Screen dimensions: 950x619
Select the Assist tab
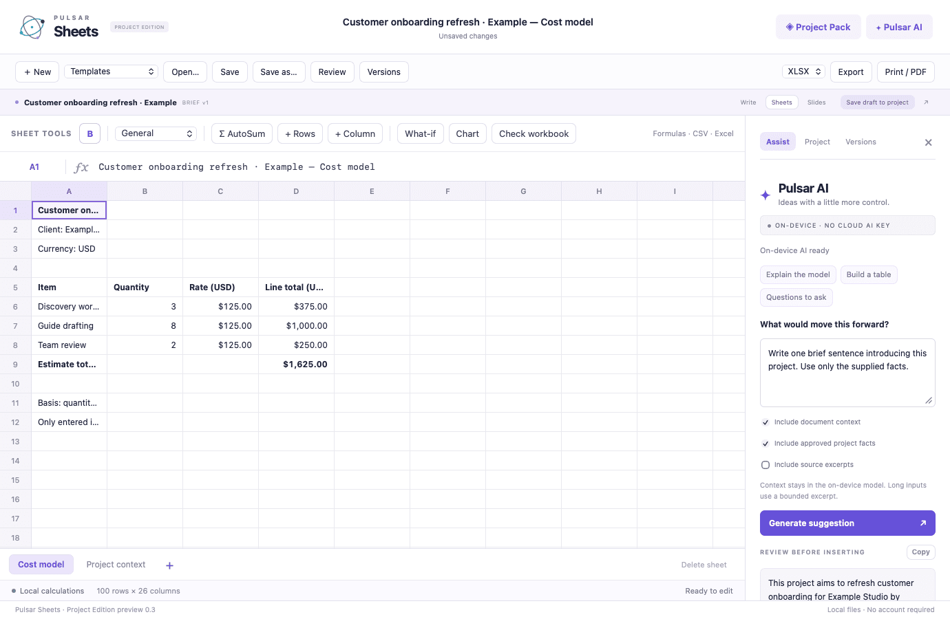point(778,142)
